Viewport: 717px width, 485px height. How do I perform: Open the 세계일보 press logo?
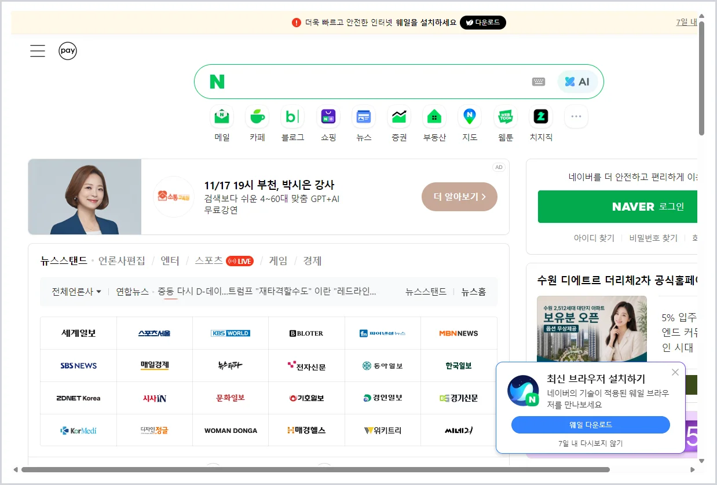pyautogui.click(x=79, y=333)
